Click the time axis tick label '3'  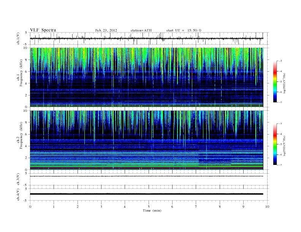(101, 207)
